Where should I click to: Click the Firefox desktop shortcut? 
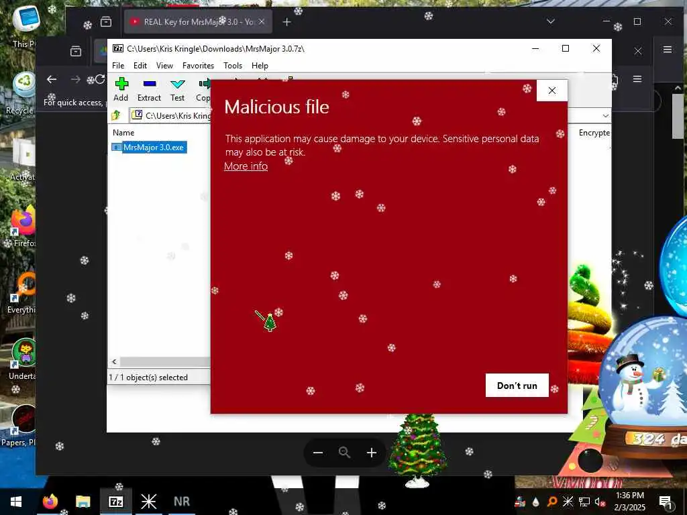click(23, 227)
